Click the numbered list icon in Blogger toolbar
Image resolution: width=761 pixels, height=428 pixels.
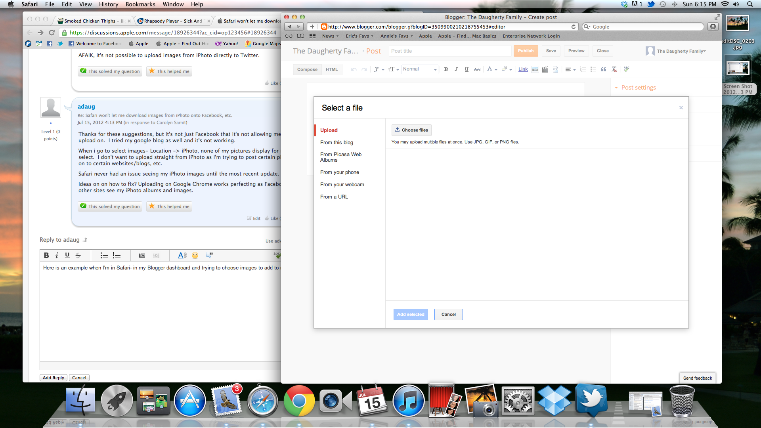click(583, 69)
